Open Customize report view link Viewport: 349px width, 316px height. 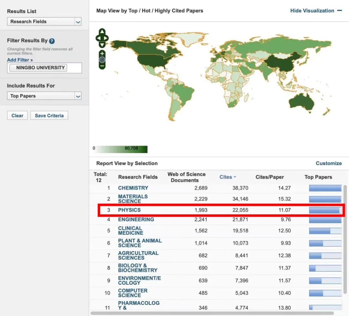pos(329,163)
